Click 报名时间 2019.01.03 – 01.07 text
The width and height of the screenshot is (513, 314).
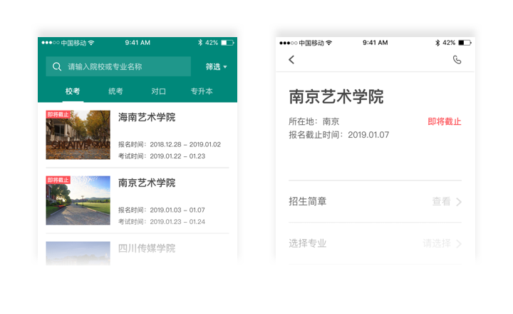click(162, 210)
